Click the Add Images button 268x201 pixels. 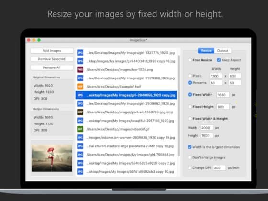pyautogui.click(x=52, y=51)
